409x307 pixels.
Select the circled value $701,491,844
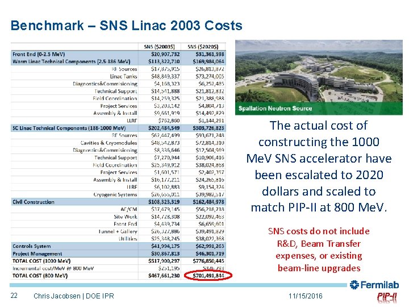point(208,276)
